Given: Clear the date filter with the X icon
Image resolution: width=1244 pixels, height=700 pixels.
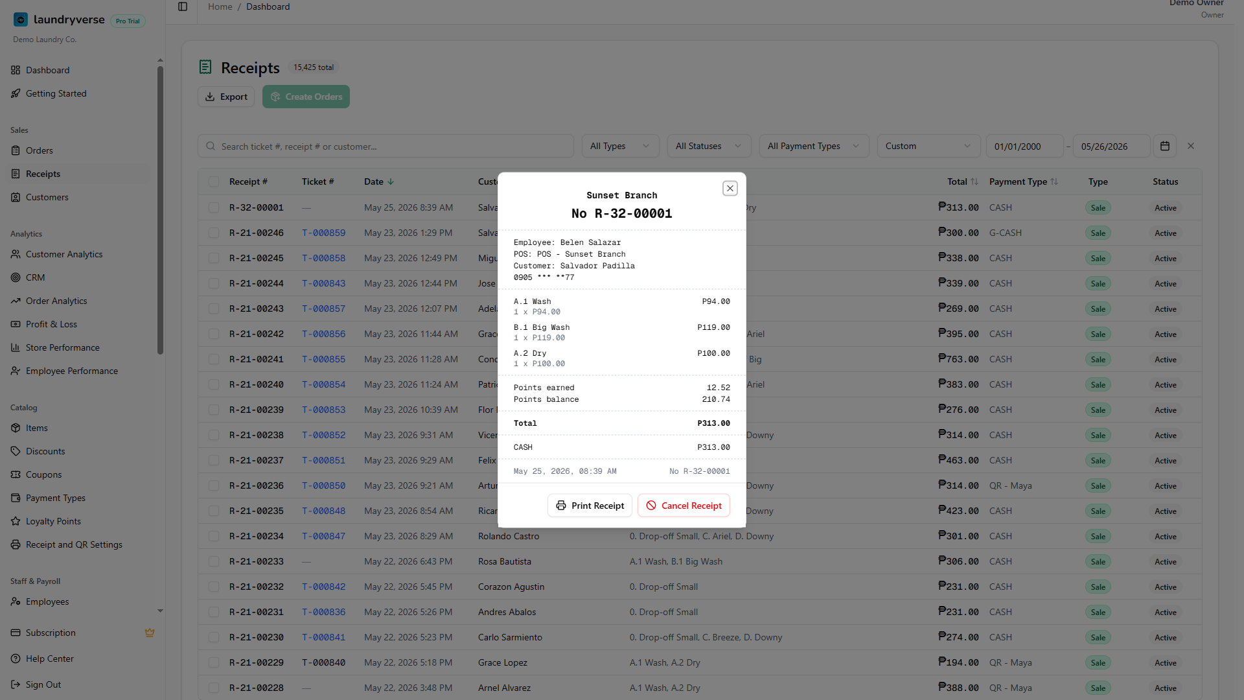Looking at the screenshot, I should pos(1191,146).
